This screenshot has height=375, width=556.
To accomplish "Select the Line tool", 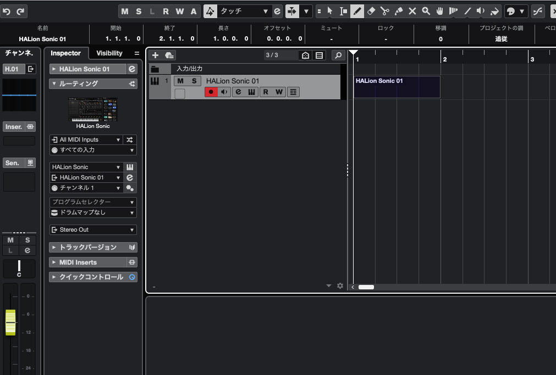I will [467, 12].
